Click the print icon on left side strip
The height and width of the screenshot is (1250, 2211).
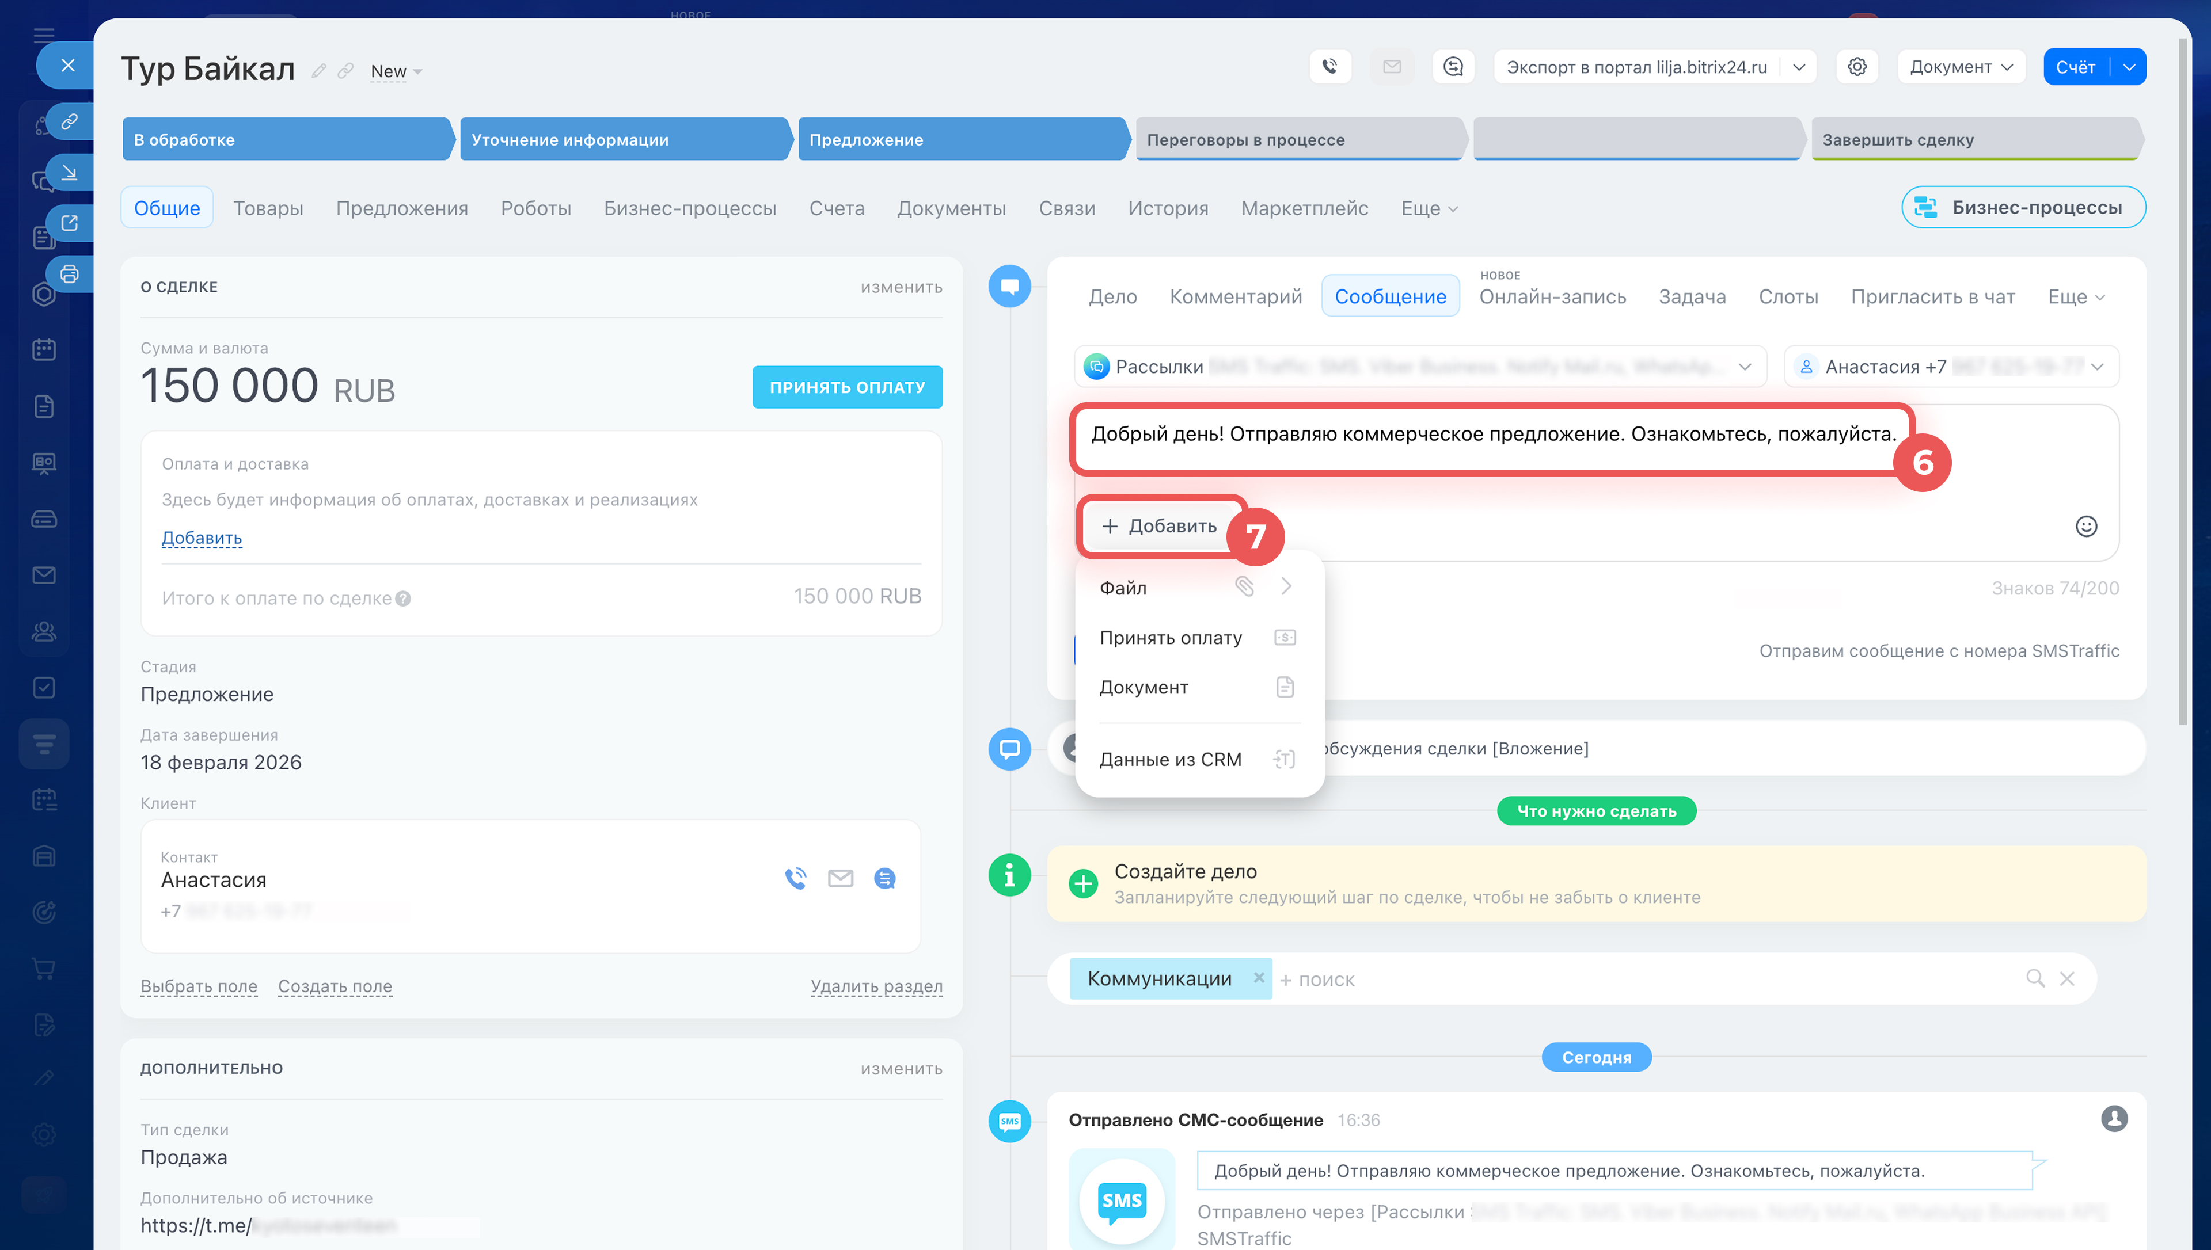coord(70,274)
